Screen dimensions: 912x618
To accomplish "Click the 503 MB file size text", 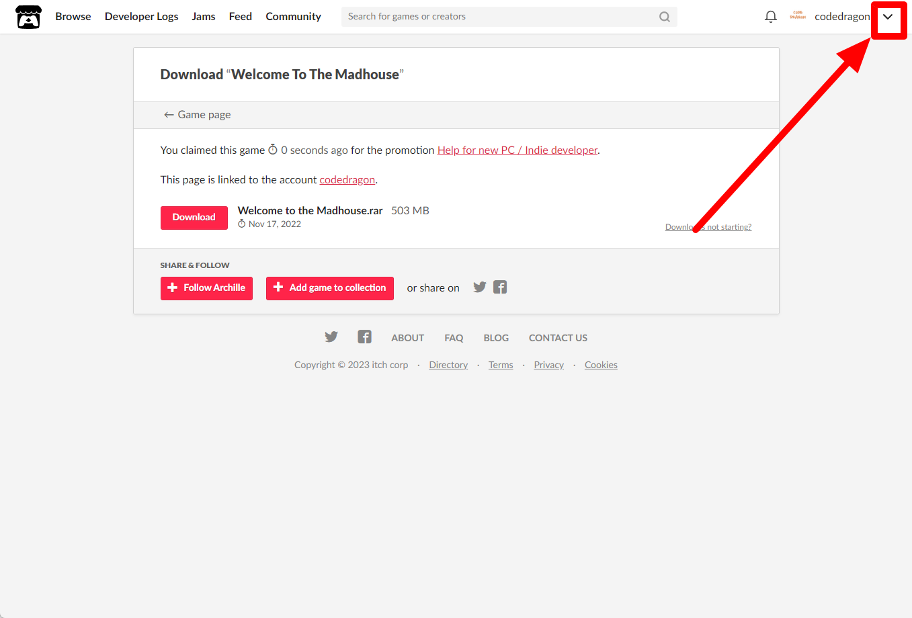I will point(410,211).
